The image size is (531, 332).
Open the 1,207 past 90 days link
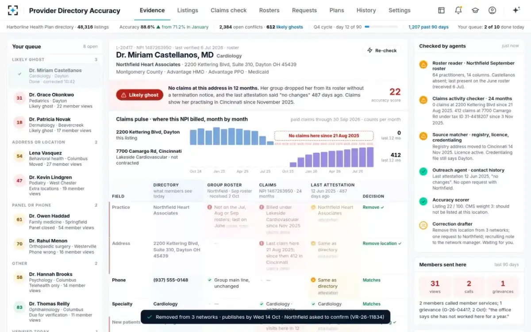(x=428, y=27)
